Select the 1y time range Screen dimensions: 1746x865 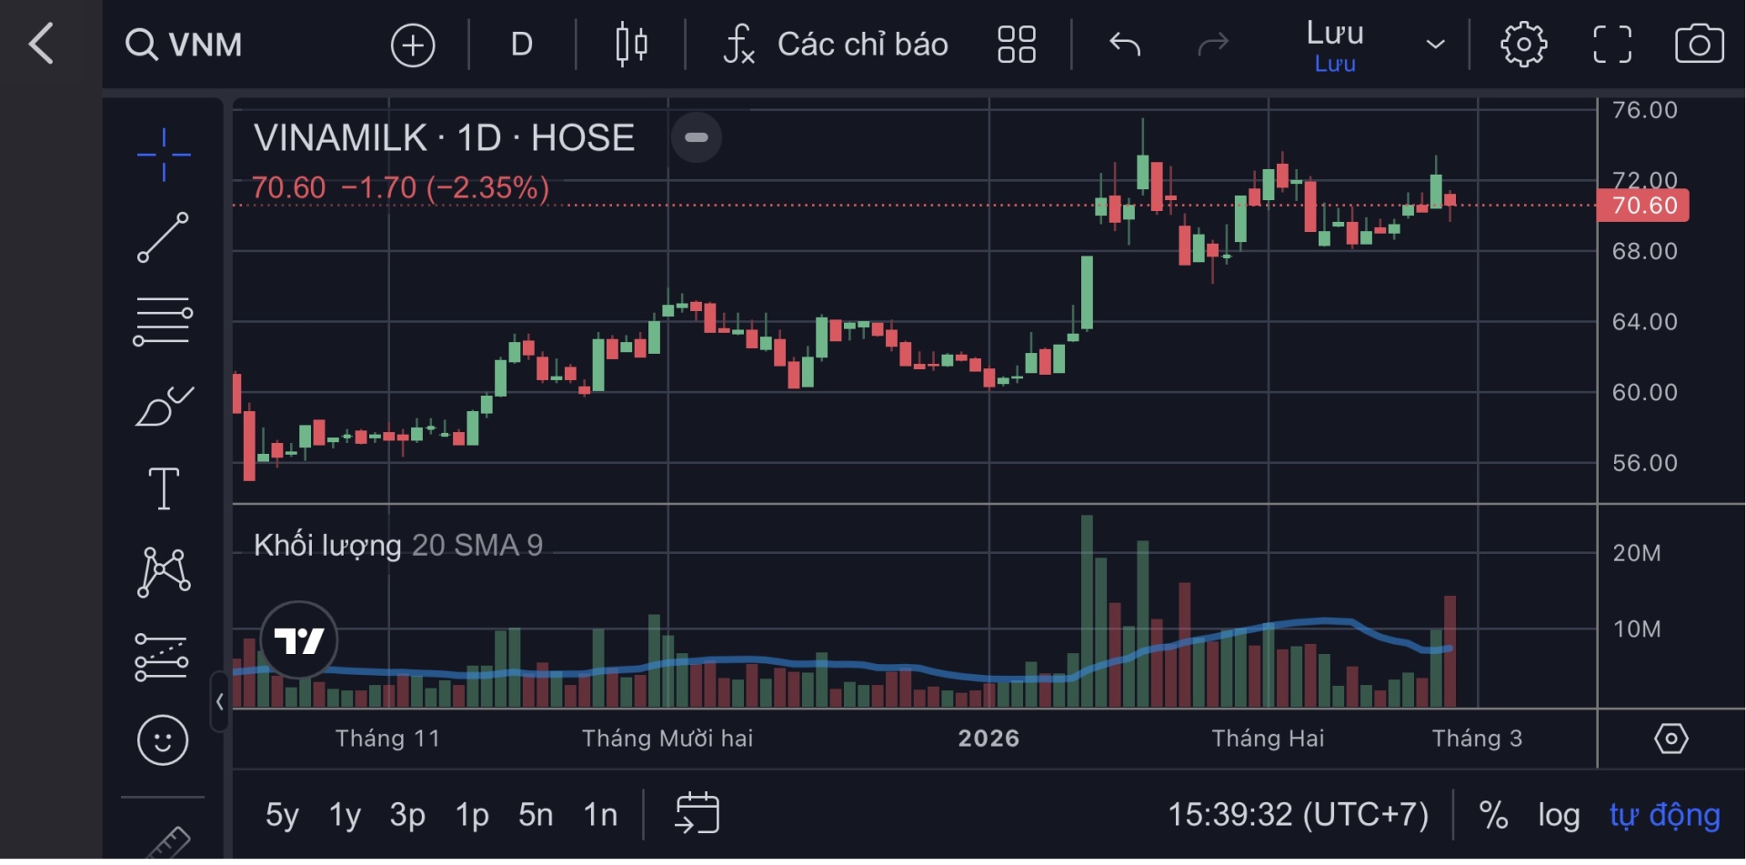click(x=345, y=815)
